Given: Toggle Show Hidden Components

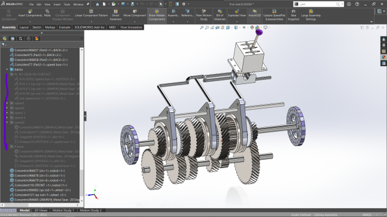Looking at the screenshot, I should [x=157, y=15].
